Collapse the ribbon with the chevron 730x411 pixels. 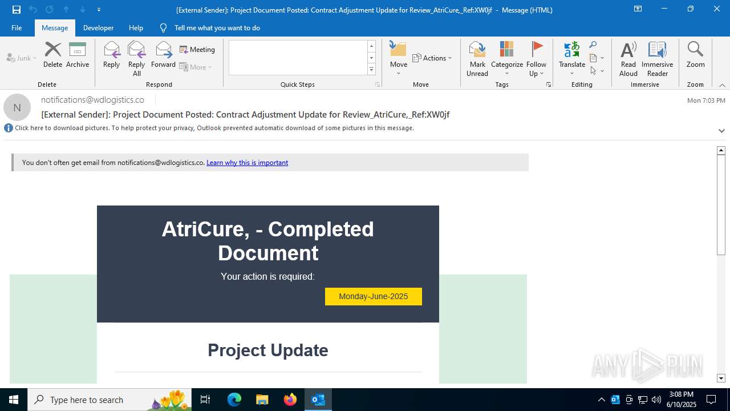[x=722, y=85]
